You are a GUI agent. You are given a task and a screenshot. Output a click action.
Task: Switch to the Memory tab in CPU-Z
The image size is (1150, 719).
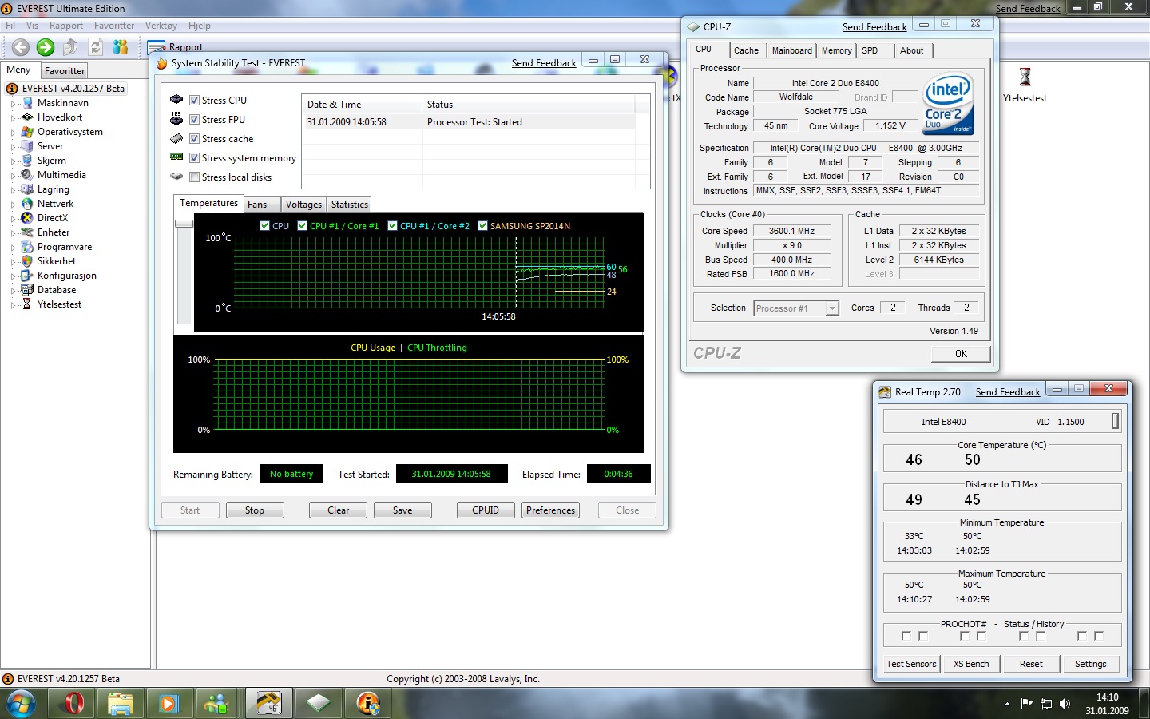point(837,50)
